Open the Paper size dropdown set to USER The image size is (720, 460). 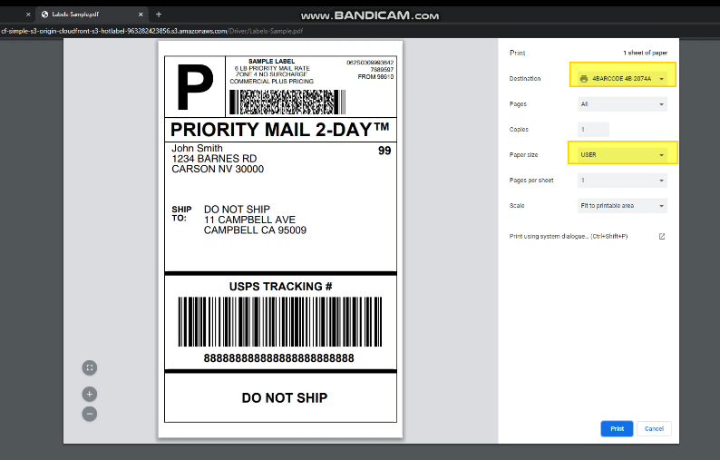coord(622,155)
